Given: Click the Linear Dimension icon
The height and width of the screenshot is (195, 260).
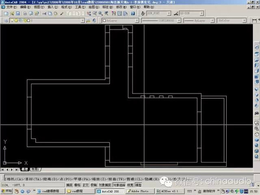Looking at the screenshot, I should [254, 20].
